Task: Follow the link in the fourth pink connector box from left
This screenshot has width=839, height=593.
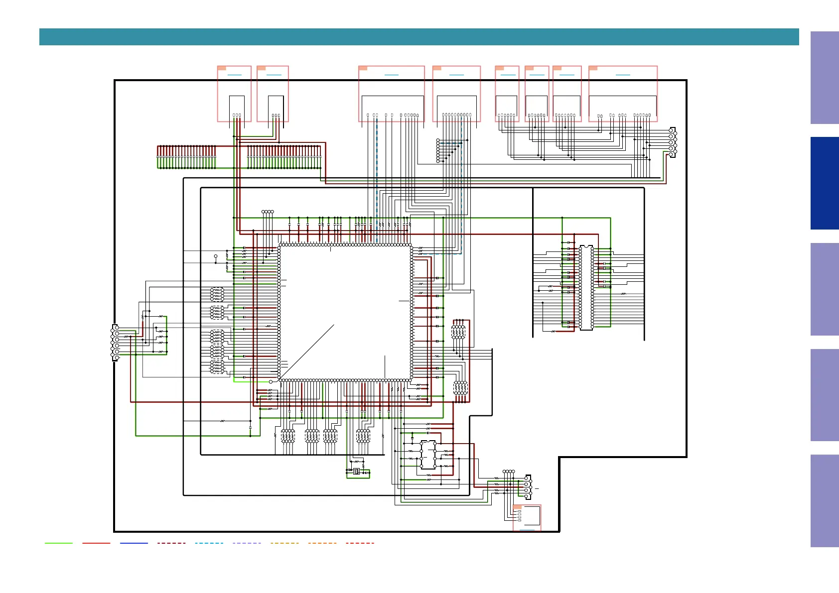Action: pyautogui.click(x=456, y=75)
